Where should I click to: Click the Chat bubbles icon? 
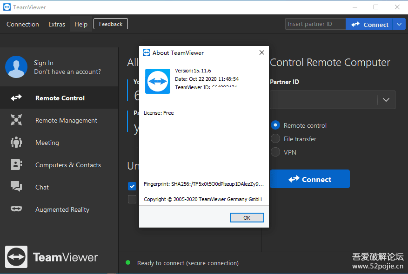(16, 187)
